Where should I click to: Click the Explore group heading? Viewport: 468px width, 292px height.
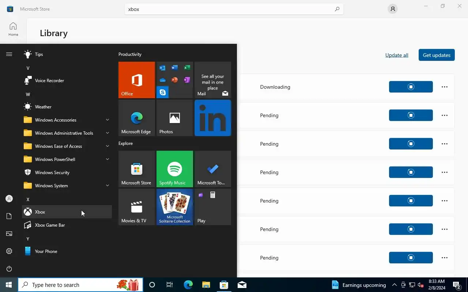click(x=125, y=143)
